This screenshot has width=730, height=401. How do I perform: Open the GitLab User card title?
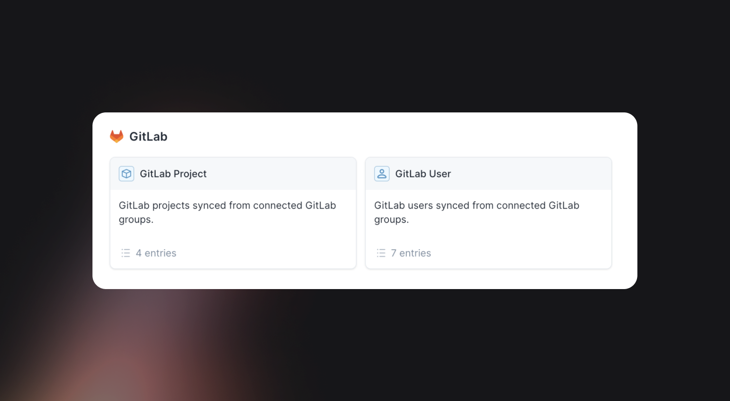point(423,174)
